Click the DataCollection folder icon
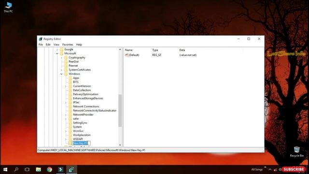Viewport: 309px width, 174px height. coord(70,90)
